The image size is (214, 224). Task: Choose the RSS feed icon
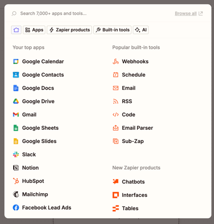pyautogui.click(x=116, y=101)
